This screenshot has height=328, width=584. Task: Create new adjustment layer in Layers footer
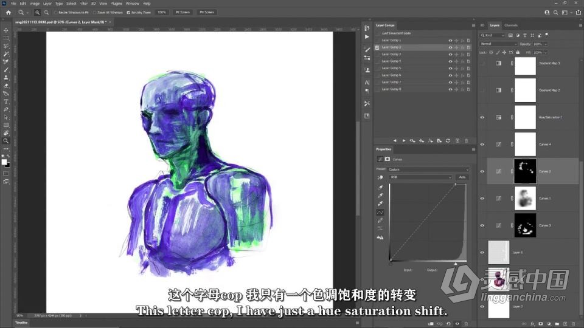(x=549, y=324)
